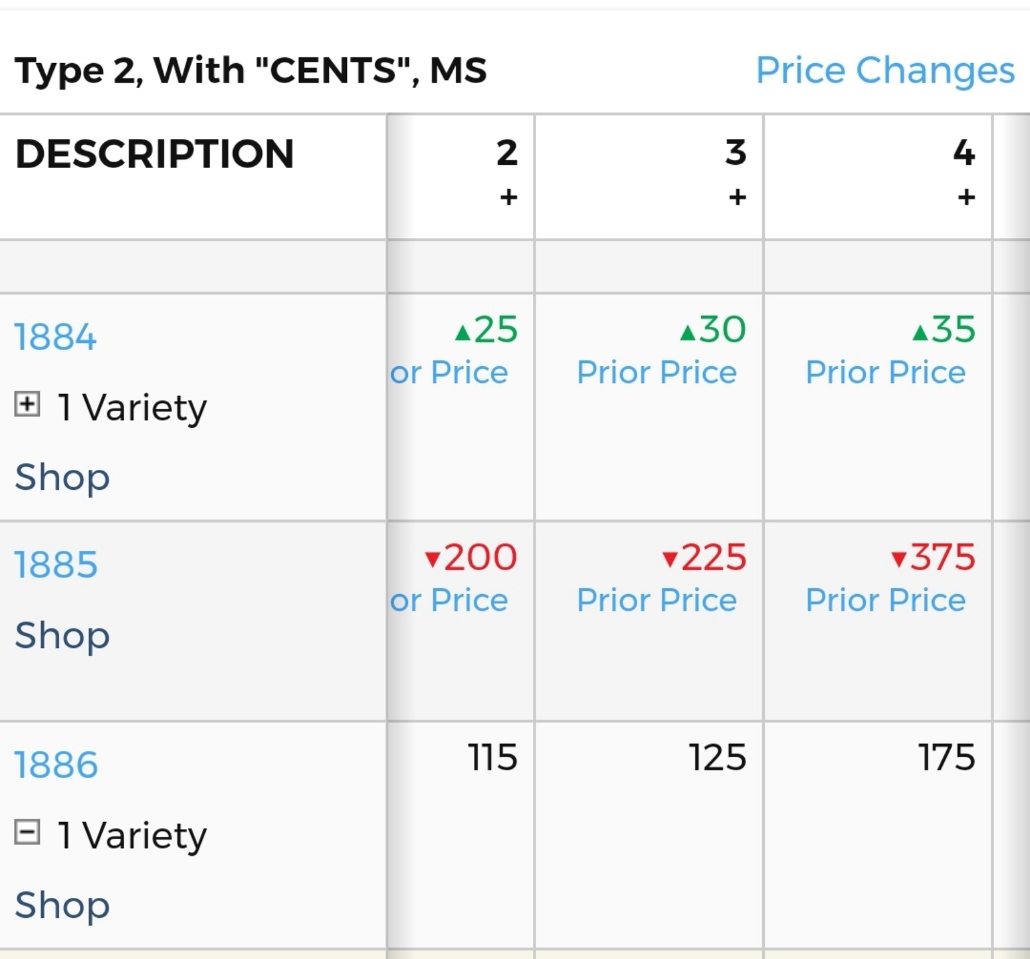Expand the 1884 variety plus icon
Viewport: 1030px width, 959px height.
coord(27,405)
